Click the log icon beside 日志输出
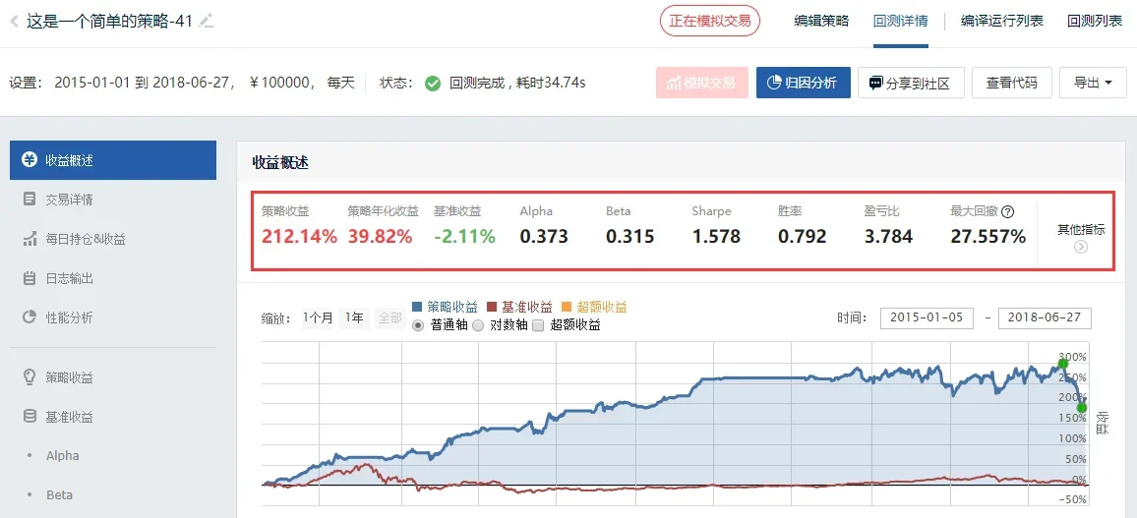This screenshot has height=518, width=1137. point(29,278)
